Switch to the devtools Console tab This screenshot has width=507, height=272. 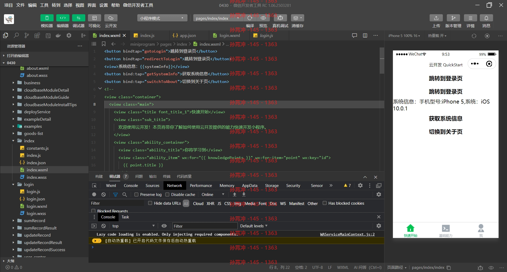(x=131, y=186)
